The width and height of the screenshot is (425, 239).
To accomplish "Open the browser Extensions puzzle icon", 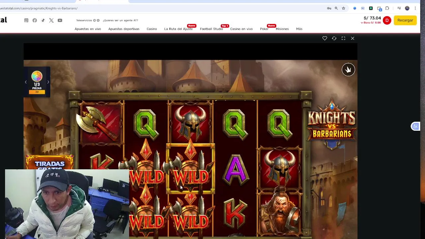I will point(387,8).
